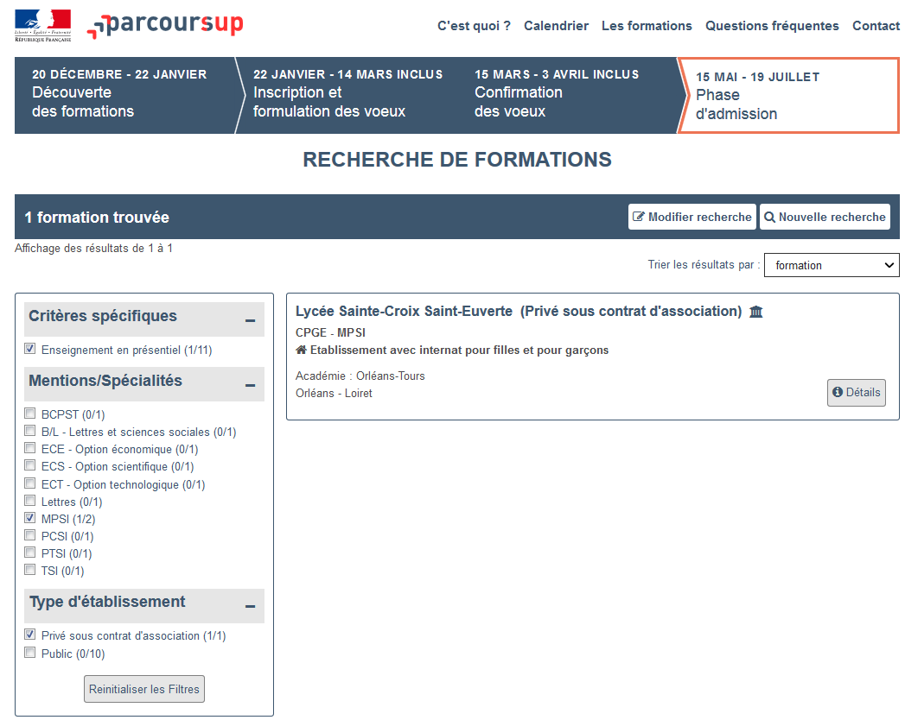This screenshot has width=905, height=720.
Task: Click the République Française emblem
Action: [x=42, y=26]
